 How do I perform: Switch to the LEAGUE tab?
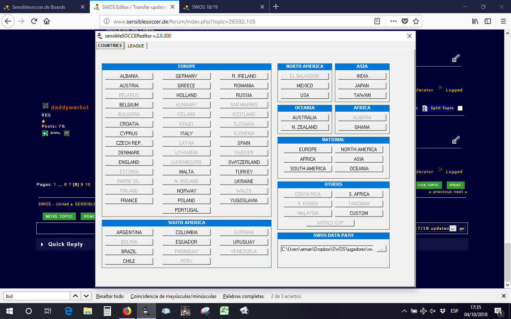pos(136,46)
